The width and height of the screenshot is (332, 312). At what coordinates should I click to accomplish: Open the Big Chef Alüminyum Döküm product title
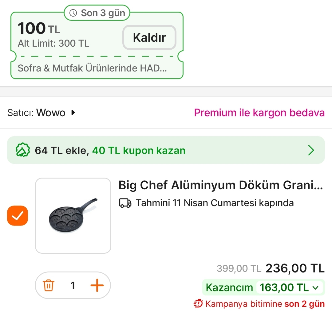(221, 185)
